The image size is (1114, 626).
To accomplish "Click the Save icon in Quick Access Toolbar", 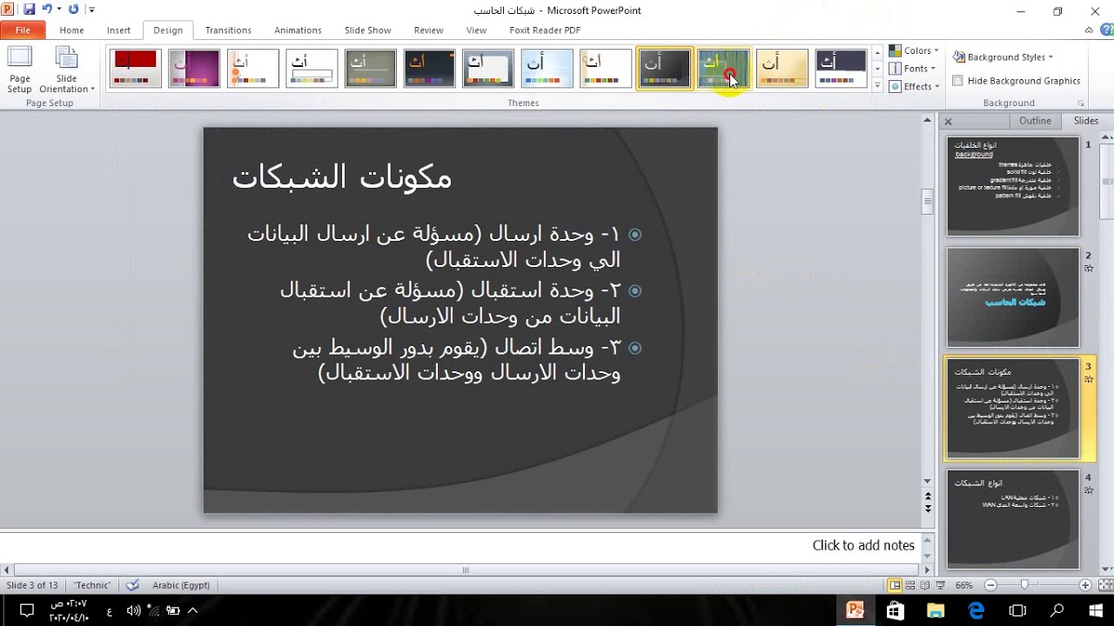I will pos(30,10).
